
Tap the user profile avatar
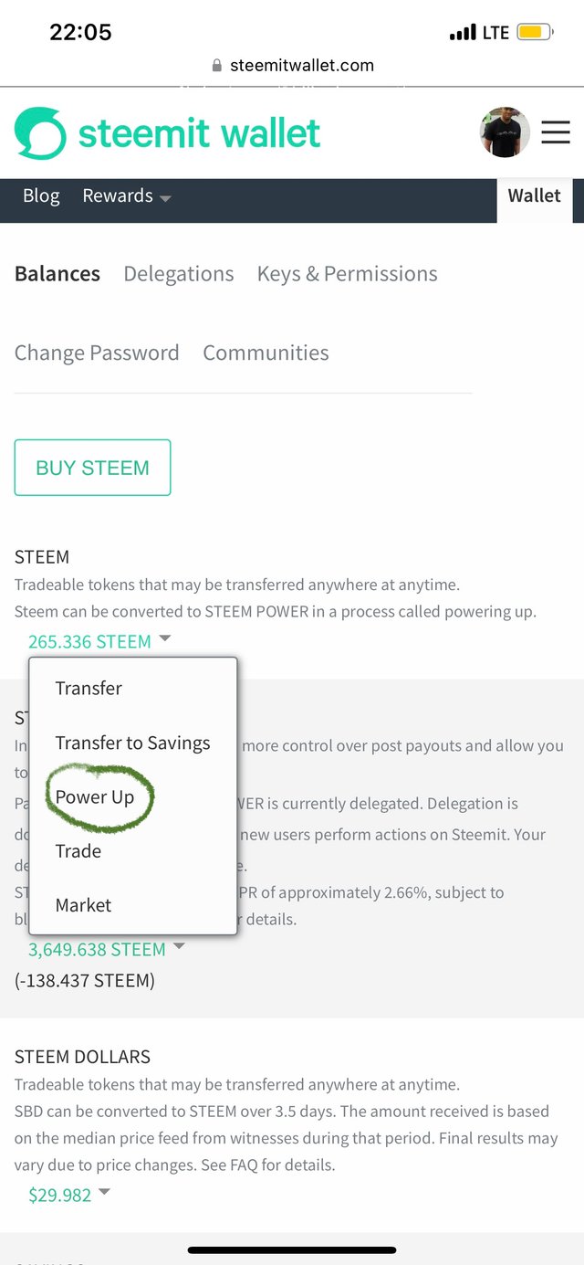tap(505, 133)
